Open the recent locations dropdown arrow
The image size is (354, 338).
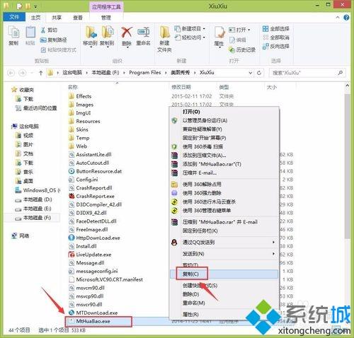pyautogui.click(x=32, y=73)
